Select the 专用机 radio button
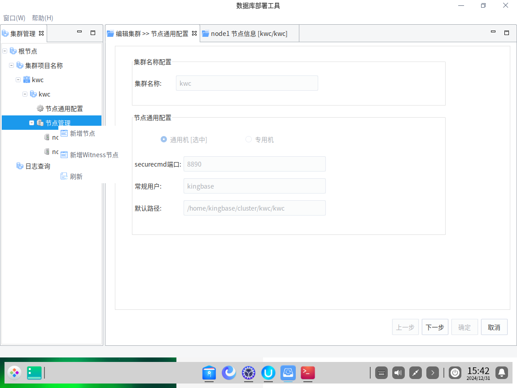Screen dimensions: 517x388 [249, 140]
